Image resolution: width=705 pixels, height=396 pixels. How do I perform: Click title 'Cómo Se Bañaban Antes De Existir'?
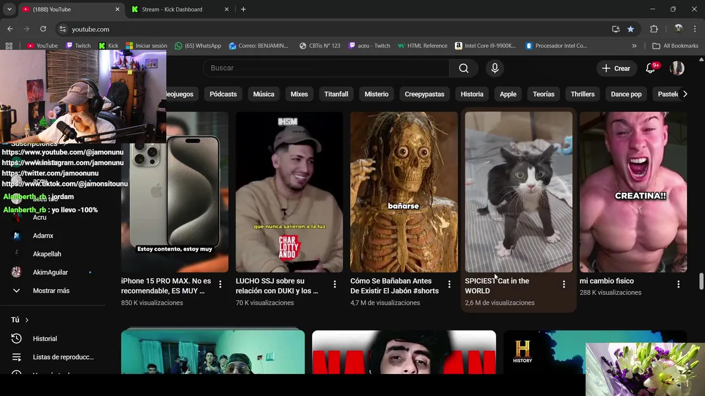(x=394, y=286)
